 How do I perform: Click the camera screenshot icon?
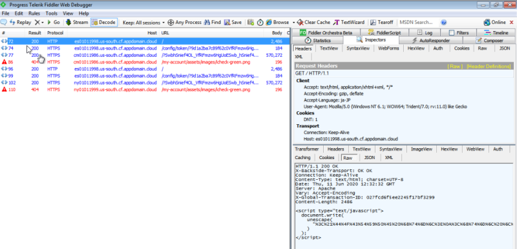click(x=251, y=23)
